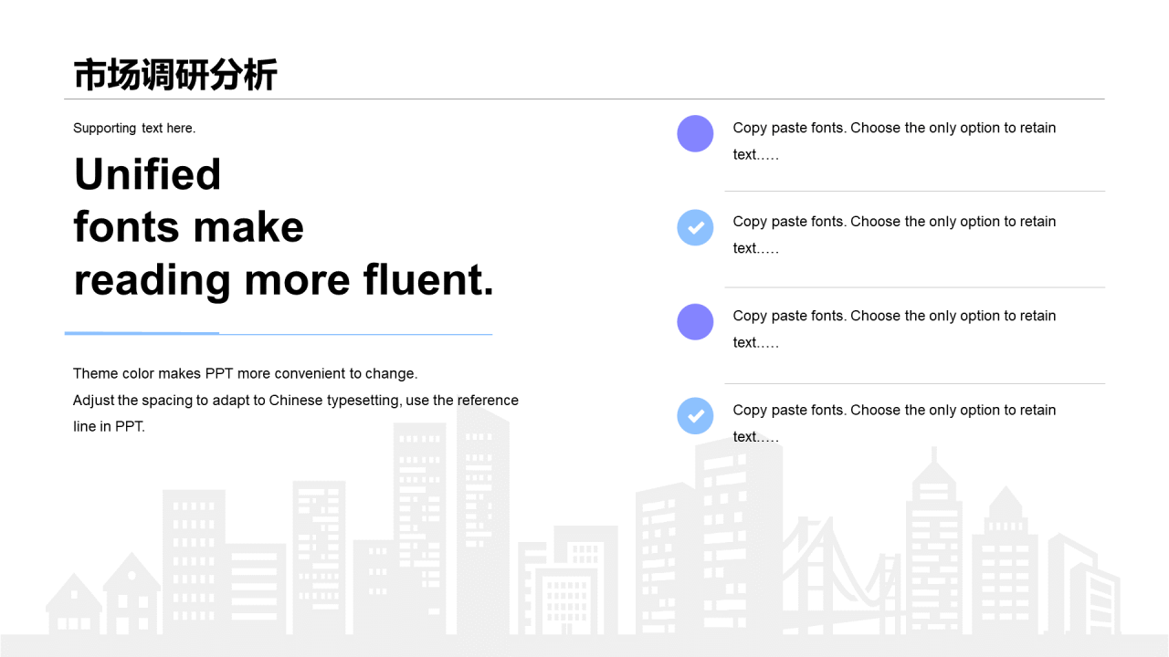Select the "Unified fonts make reading more fluent." headline
The height and width of the screenshot is (657, 1169).
click(283, 227)
